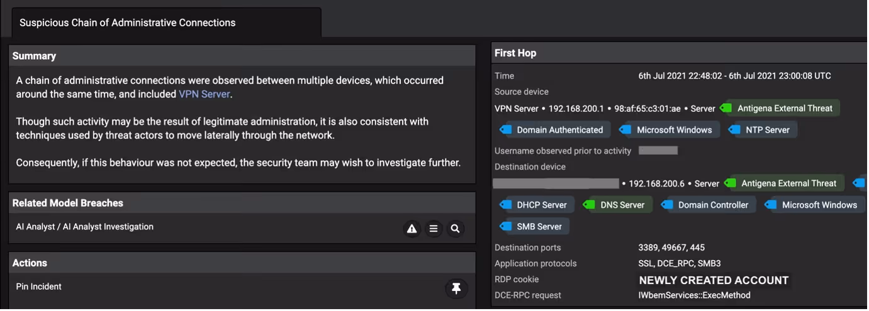Select the NTP Server tag

(763, 130)
